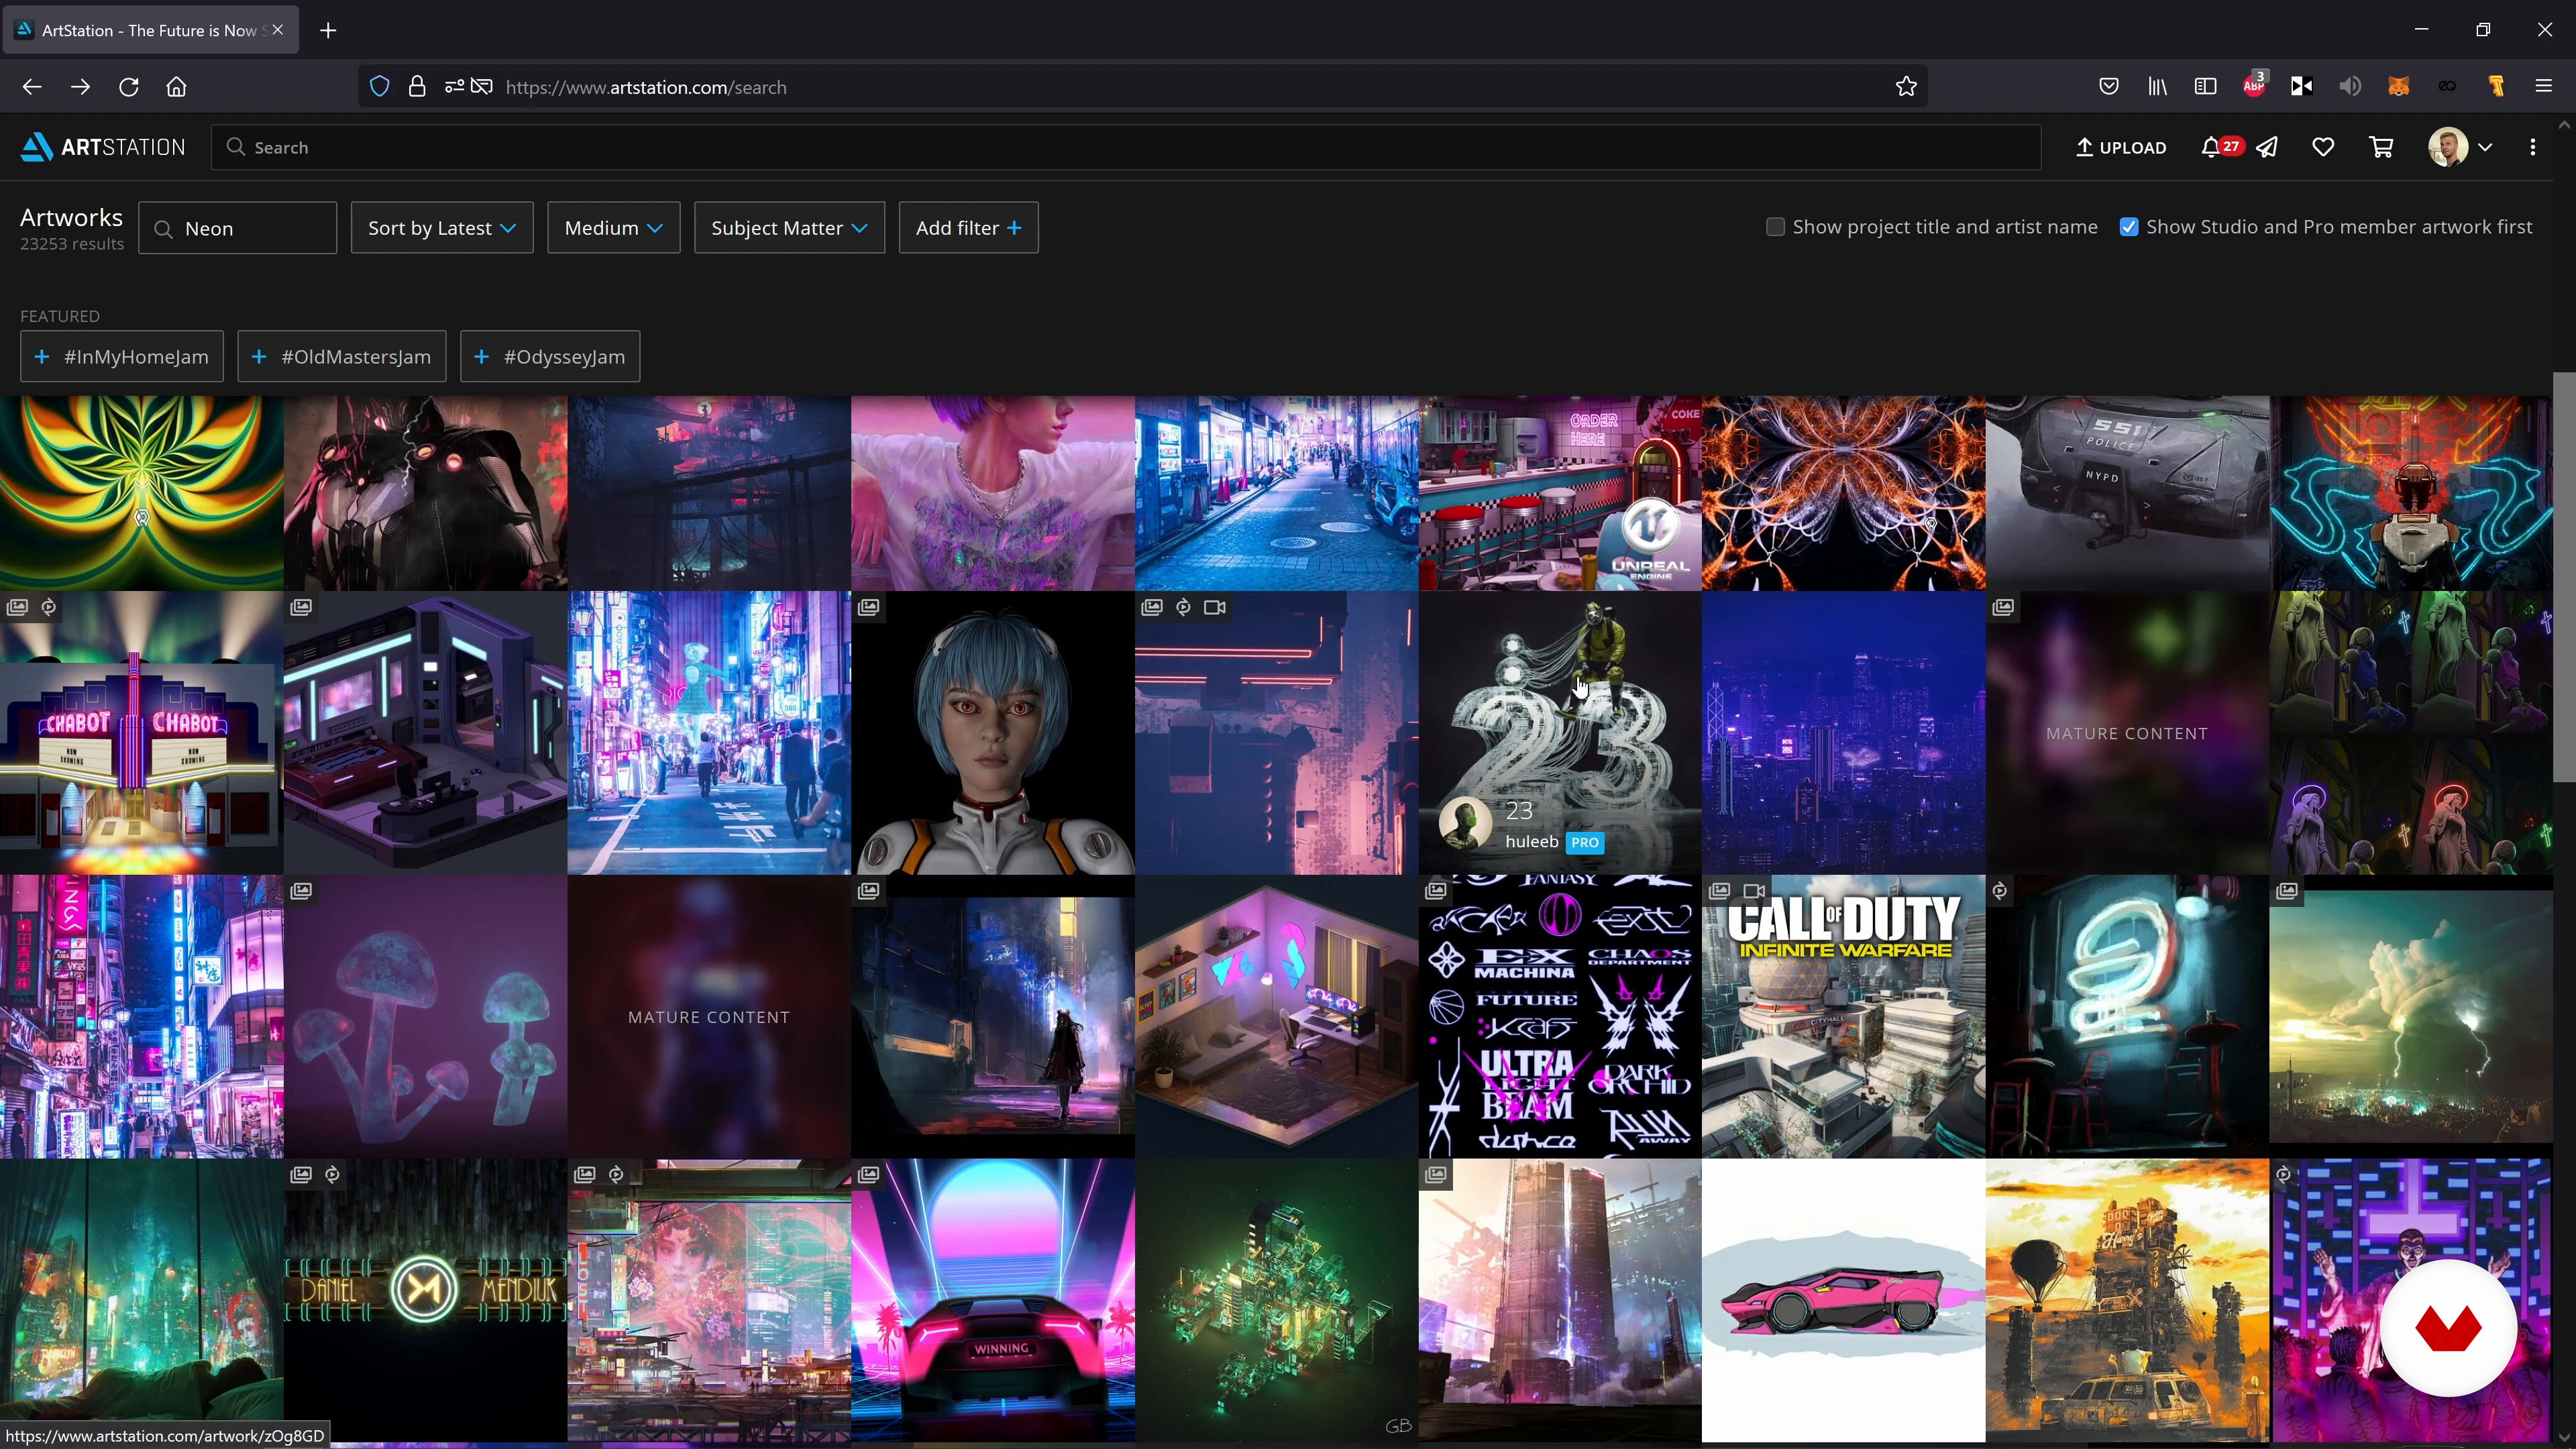Open the synthwave WINNING car artwork
Image resolution: width=2576 pixels, height=1449 pixels.
point(992,1300)
